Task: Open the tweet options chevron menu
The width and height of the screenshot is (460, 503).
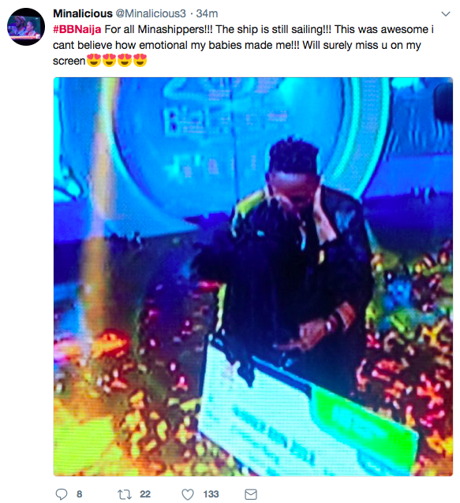Action: 446,13
